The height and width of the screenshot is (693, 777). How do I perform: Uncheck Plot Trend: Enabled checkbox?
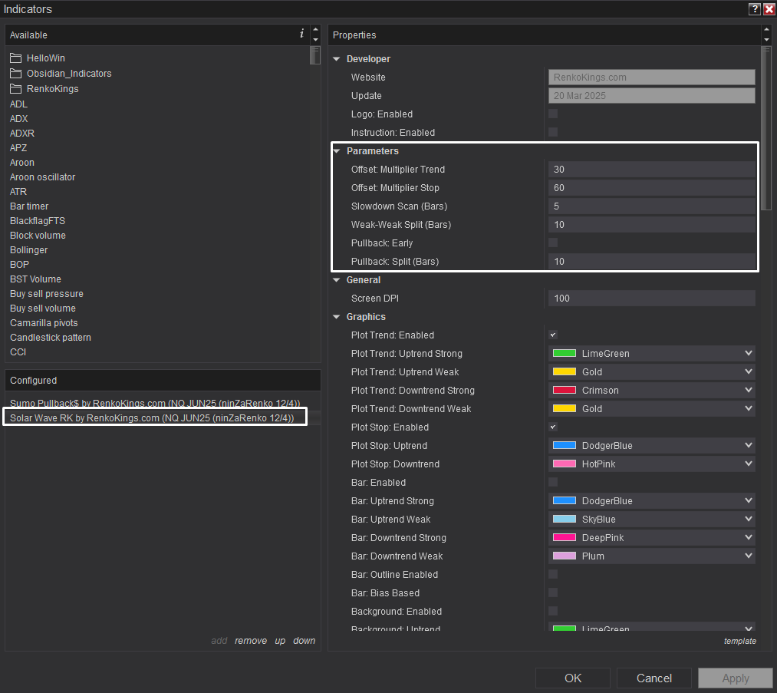(553, 335)
